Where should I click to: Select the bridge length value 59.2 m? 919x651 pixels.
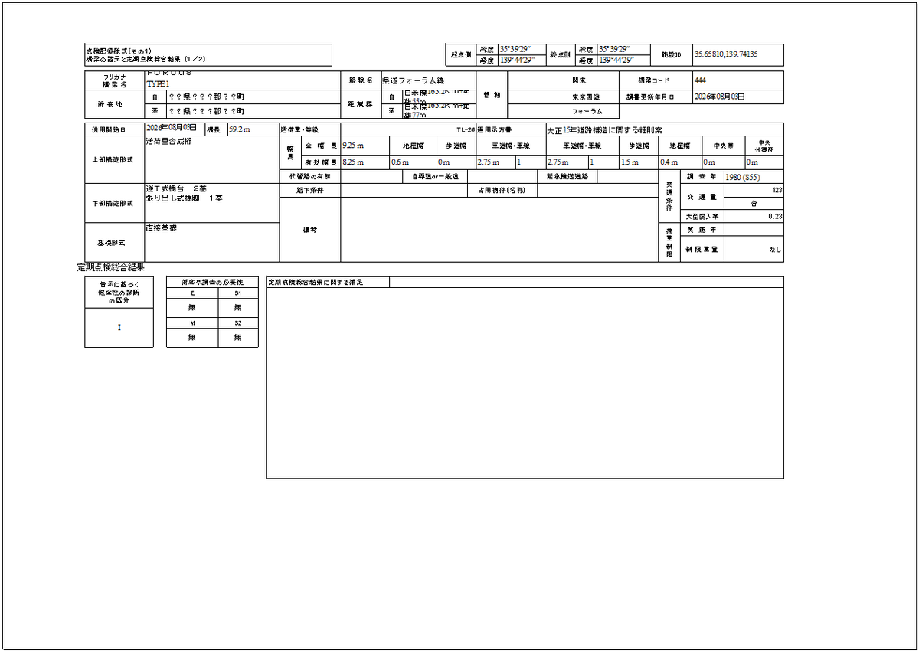239,130
